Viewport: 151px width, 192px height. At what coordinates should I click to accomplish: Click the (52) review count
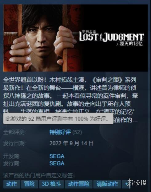tap(77, 132)
